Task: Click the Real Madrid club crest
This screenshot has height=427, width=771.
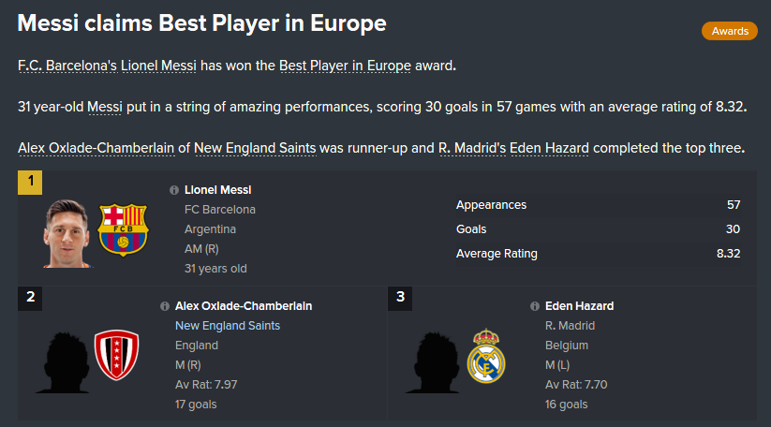Action: [486, 357]
